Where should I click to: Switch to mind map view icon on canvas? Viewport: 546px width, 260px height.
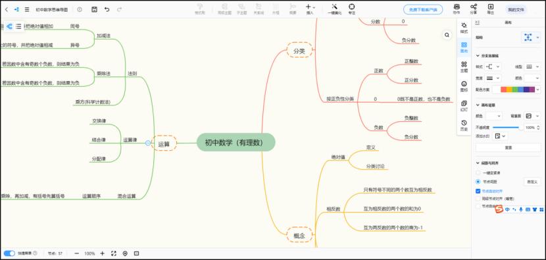coord(9,26)
